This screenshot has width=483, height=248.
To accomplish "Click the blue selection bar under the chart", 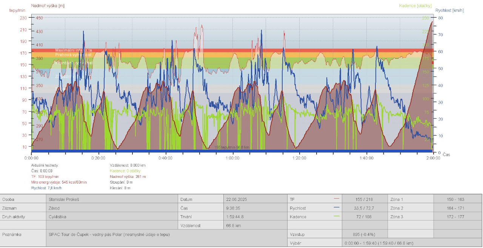I will pos(232,151).
